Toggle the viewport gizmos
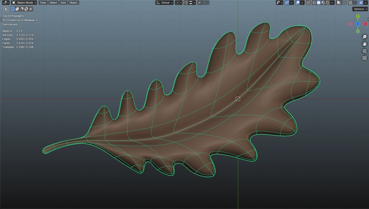The width and height of the screenshot is (369, 209). tap(287, 2)
